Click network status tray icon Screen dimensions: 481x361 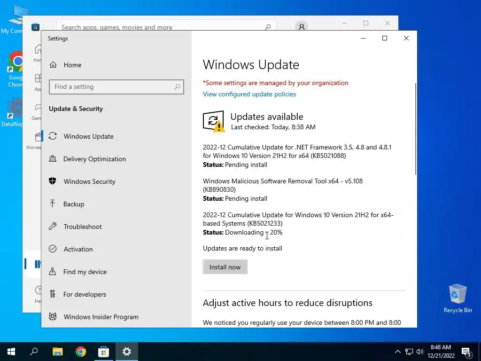click(x=409, y=352)
